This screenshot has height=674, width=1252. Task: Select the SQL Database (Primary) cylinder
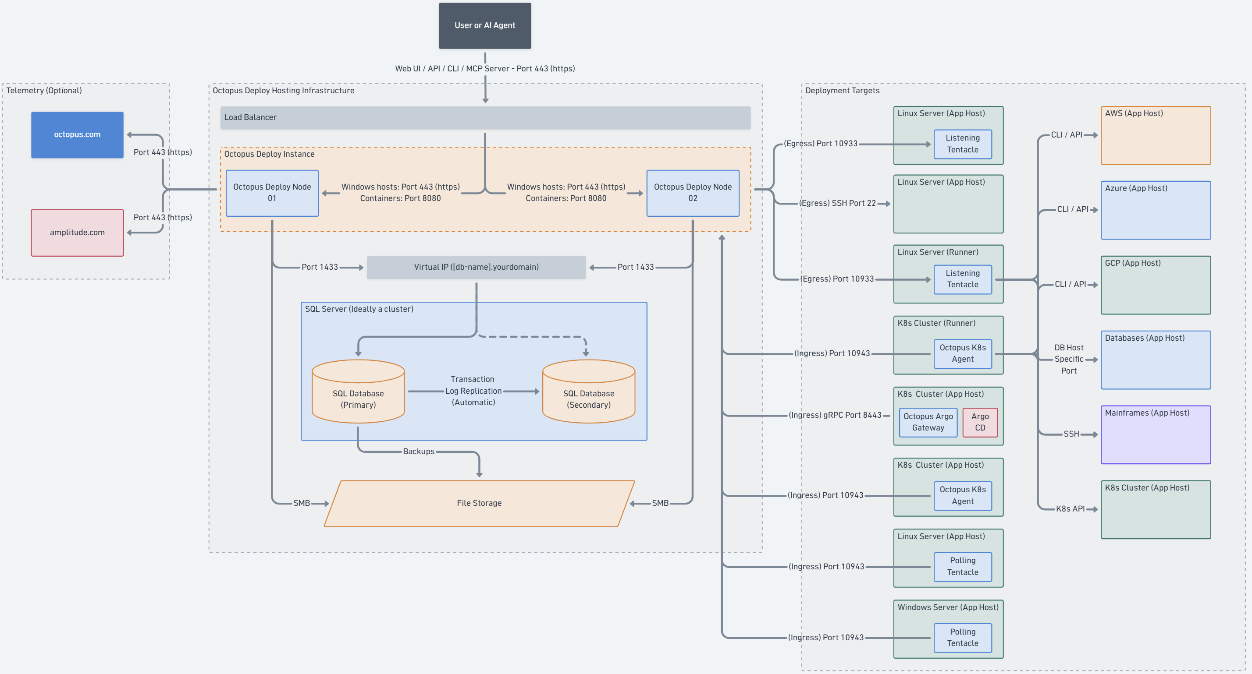358,392
